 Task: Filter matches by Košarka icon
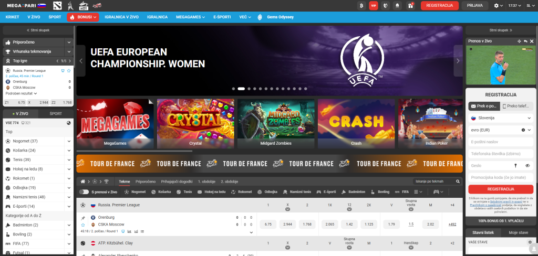pyautogui.click(x=161, y=192)
